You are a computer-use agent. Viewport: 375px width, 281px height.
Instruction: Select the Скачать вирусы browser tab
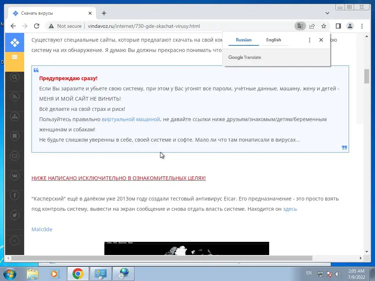click(52, 13)
